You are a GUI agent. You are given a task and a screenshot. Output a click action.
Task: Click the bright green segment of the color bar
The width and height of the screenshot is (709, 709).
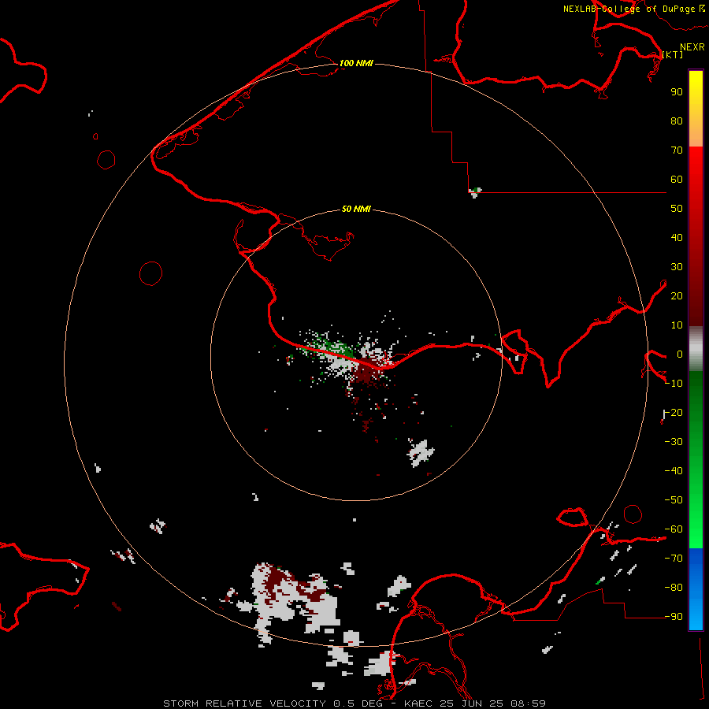click(x=696, y=459)
